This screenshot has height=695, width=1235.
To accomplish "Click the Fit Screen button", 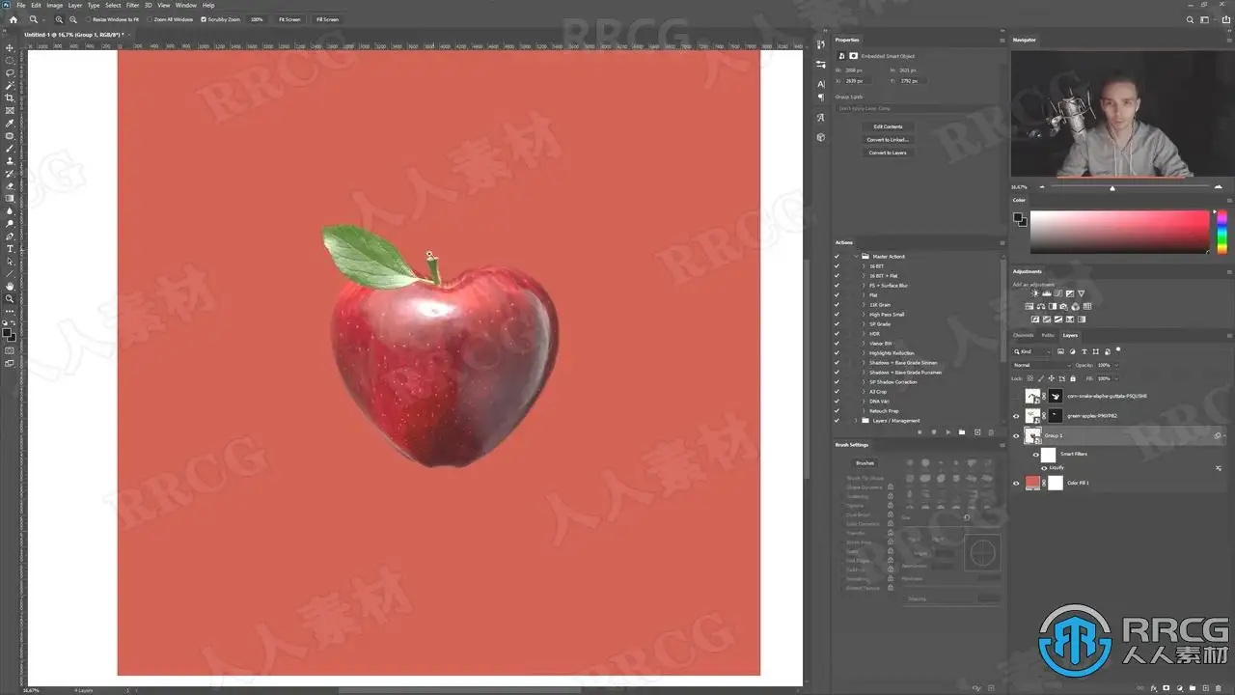I will click(x=289, y=19).
